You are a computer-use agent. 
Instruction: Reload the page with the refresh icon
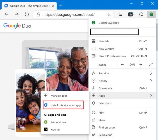point(26,14)
